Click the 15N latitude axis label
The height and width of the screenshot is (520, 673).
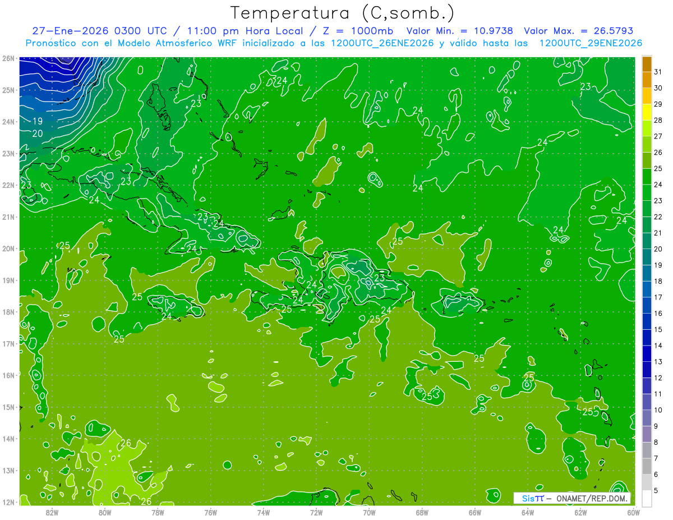[8, 407]
